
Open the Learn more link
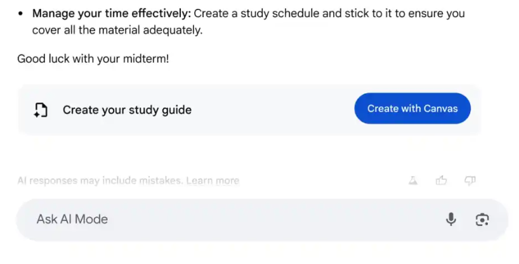(213, 180)
